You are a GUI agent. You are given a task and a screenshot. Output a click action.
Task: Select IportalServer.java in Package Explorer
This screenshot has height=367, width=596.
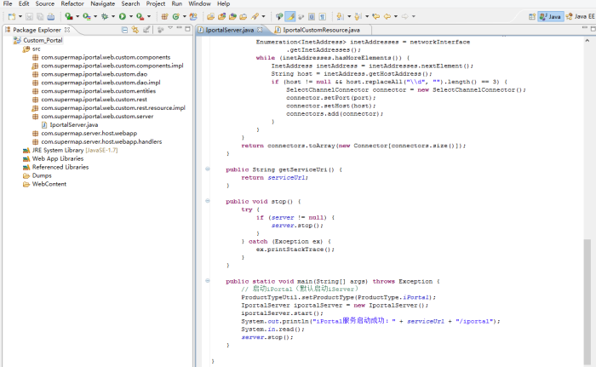(72, 124)
